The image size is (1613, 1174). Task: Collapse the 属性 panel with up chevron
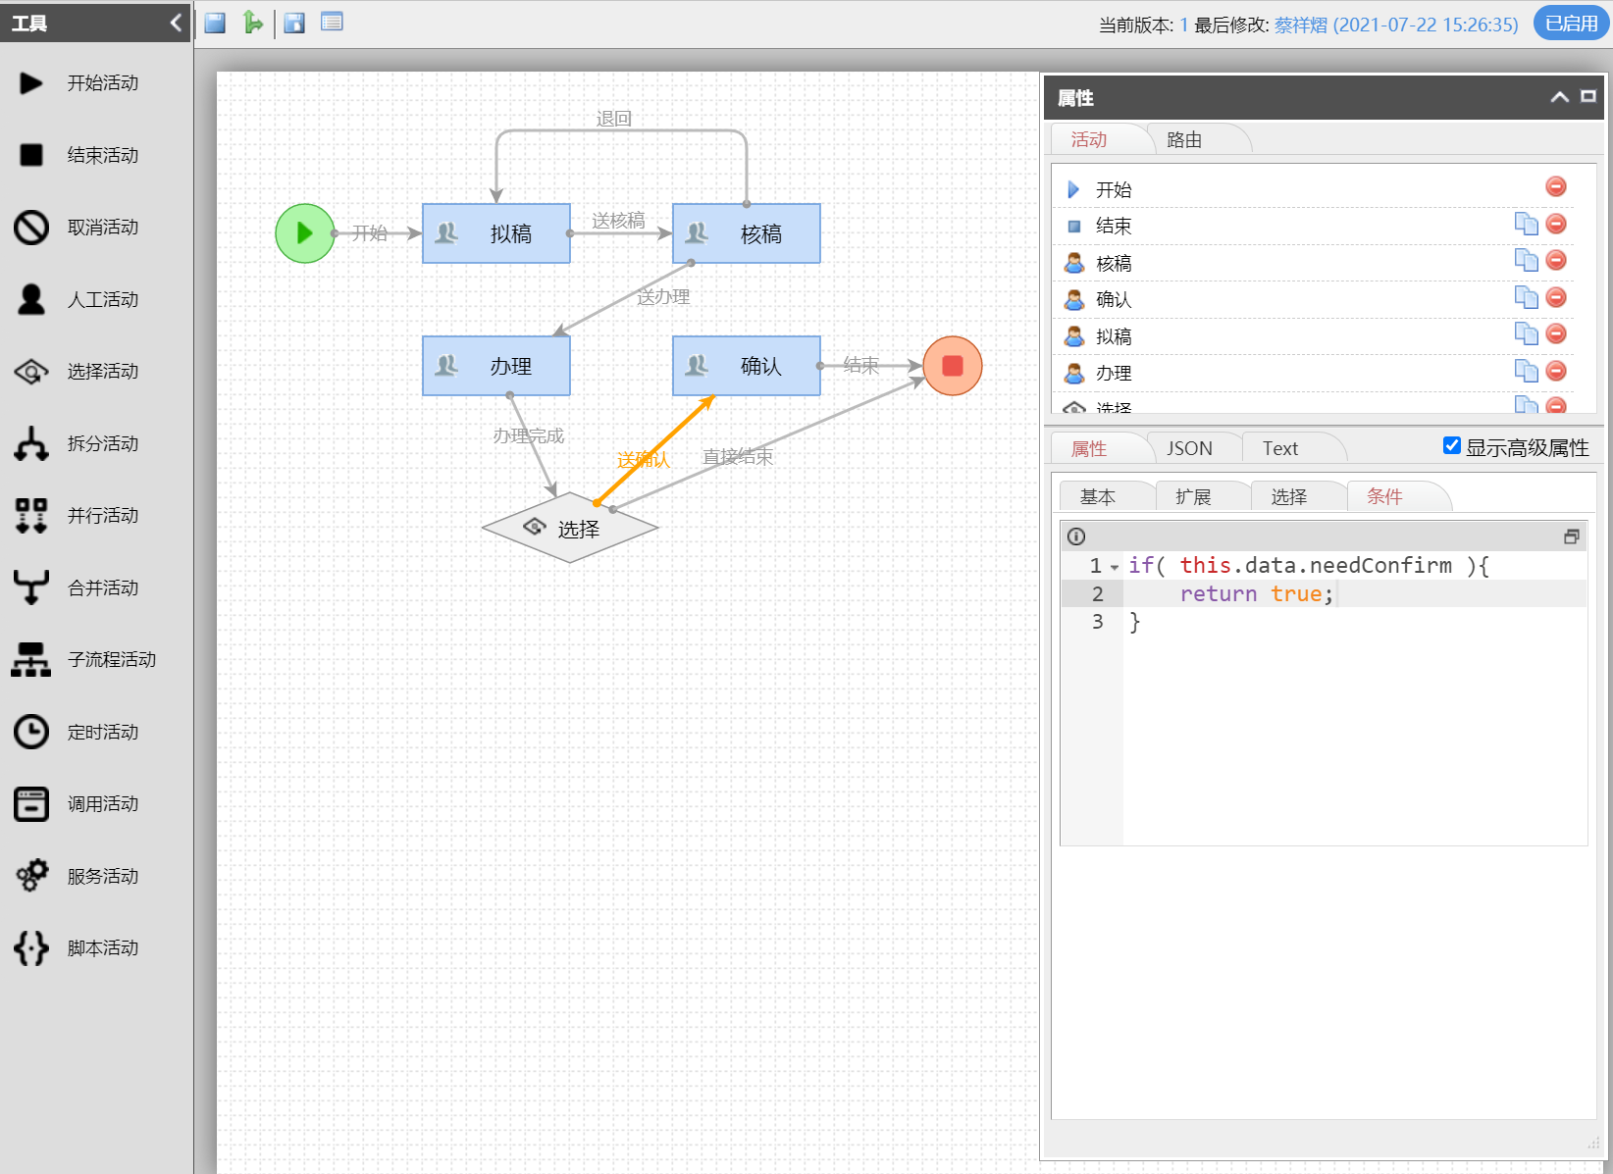pyautogui.click(x=1559, y=97)
